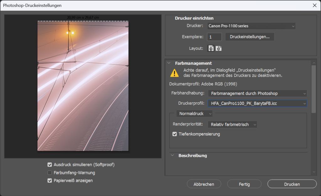Open Renderpriorität dropdown Relativ farbmetrisch
Image resolution: width=321 pixels, height=196 pixels.
(232, 124)
